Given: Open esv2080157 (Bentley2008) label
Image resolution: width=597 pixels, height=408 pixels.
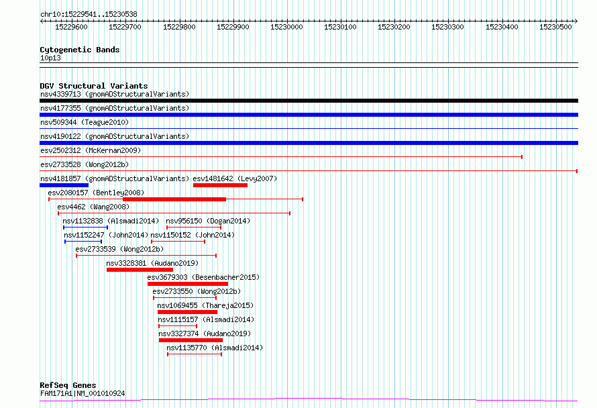Looking at the screenshot, I should [x=96, y=193].
